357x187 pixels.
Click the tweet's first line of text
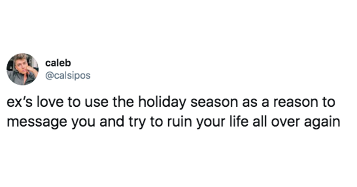click(x=171, y=103)
